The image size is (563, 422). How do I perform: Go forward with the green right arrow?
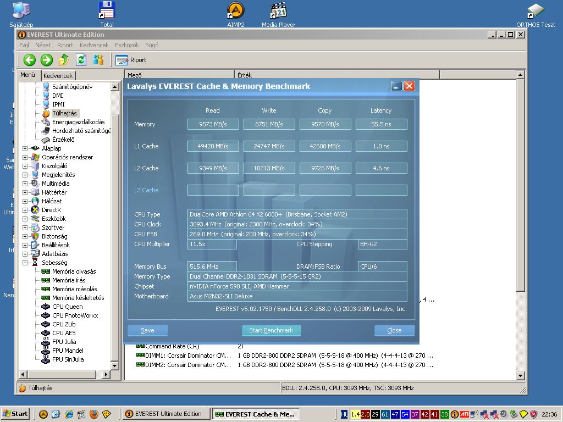click(47, 60)
